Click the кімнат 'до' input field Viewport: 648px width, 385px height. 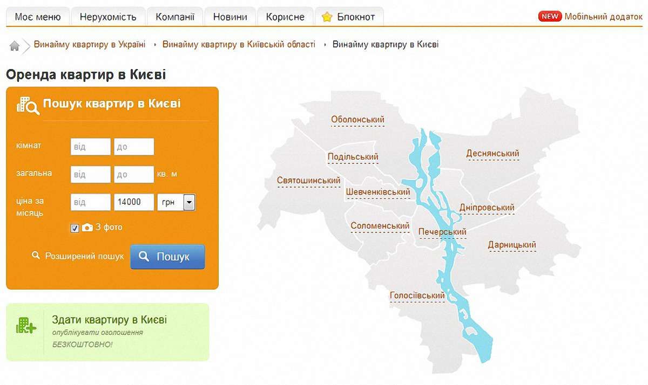(134, 147)
